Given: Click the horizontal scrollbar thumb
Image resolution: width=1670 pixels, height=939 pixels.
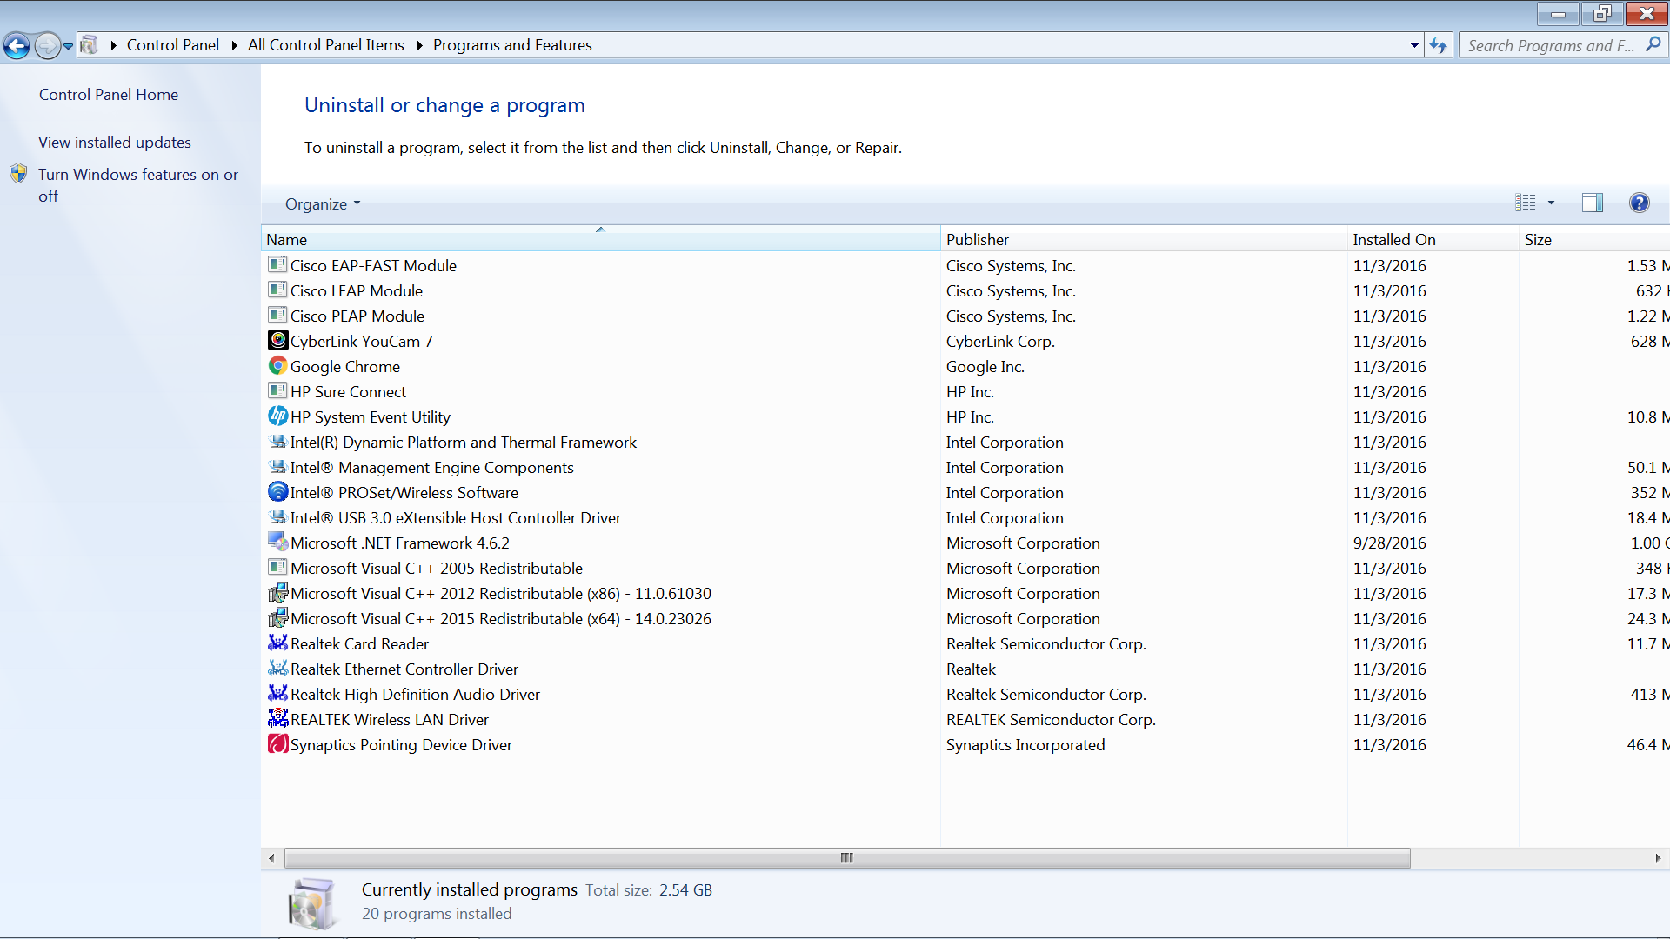Looking at the screenshot, I should point(846,858).
